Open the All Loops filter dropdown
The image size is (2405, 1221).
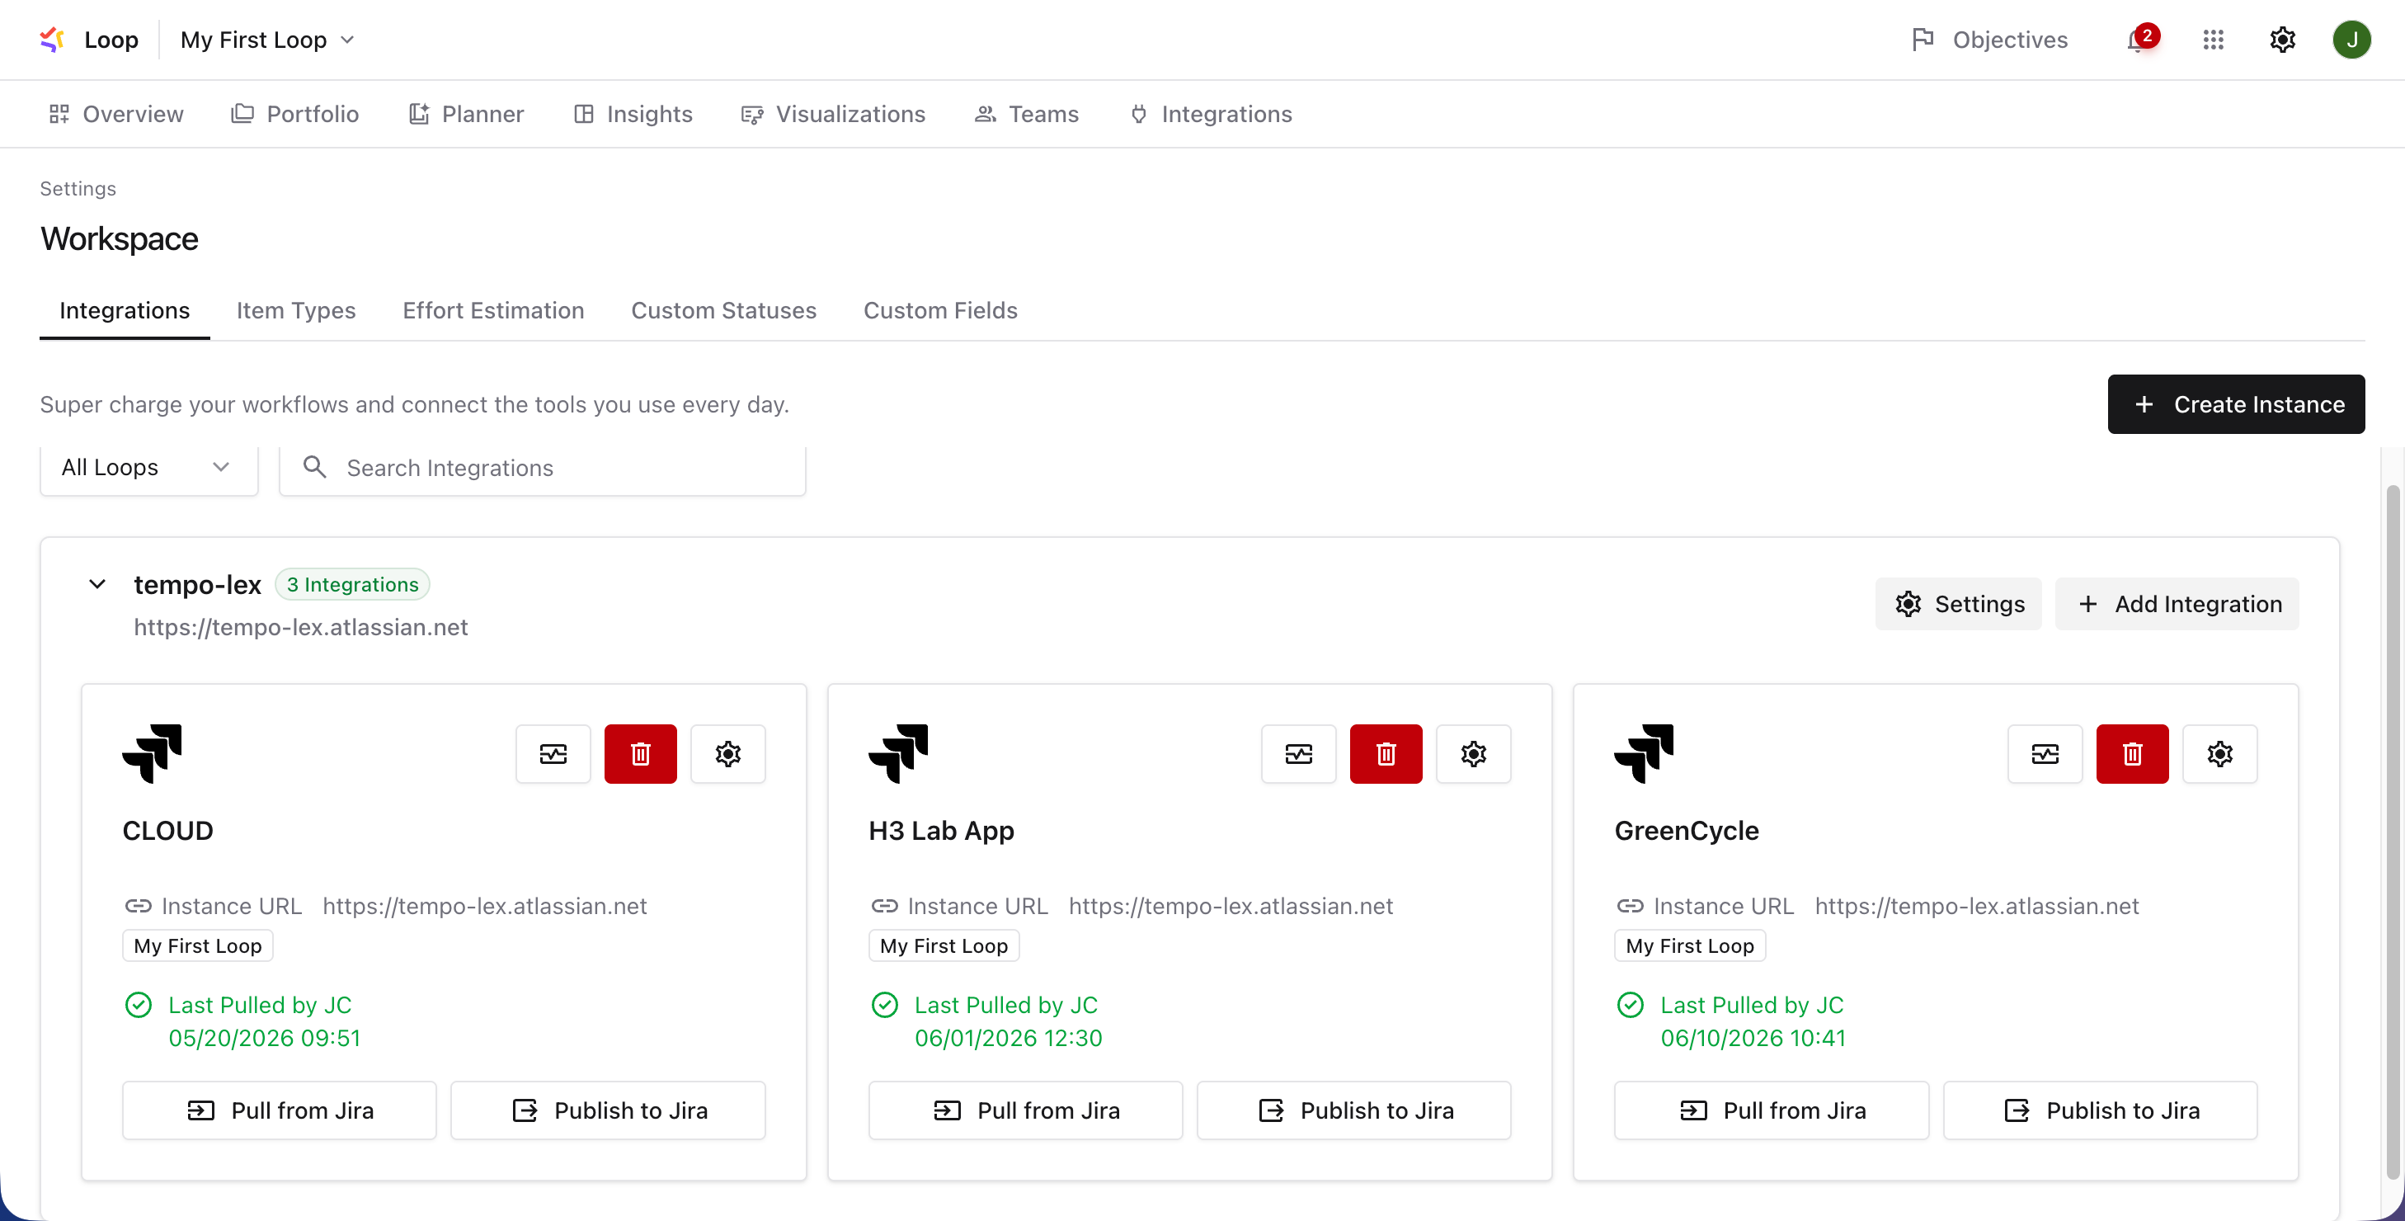pyautogui.click(x=148, y=467)
